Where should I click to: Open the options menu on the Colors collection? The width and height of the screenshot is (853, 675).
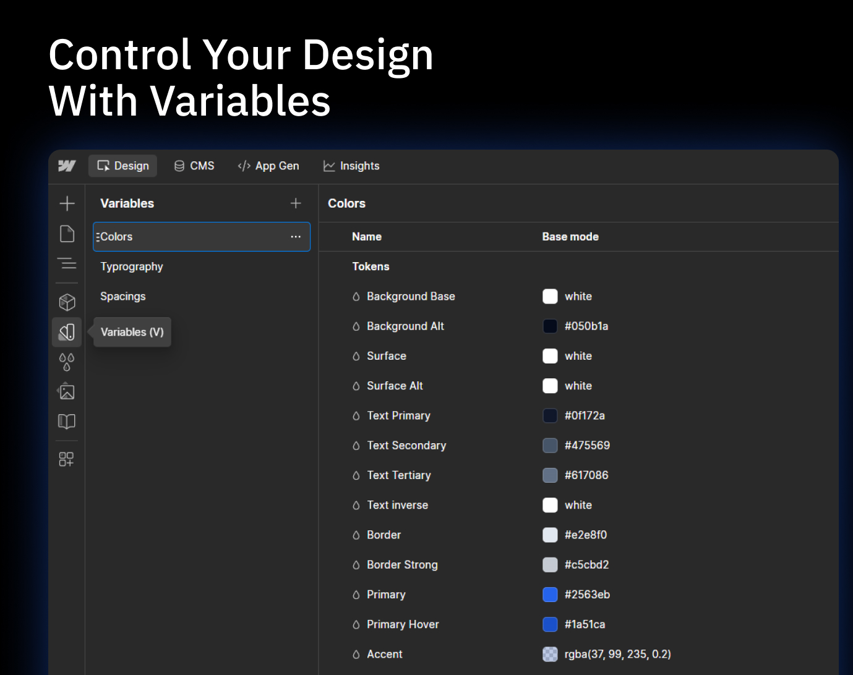click(x=295, y=236)
